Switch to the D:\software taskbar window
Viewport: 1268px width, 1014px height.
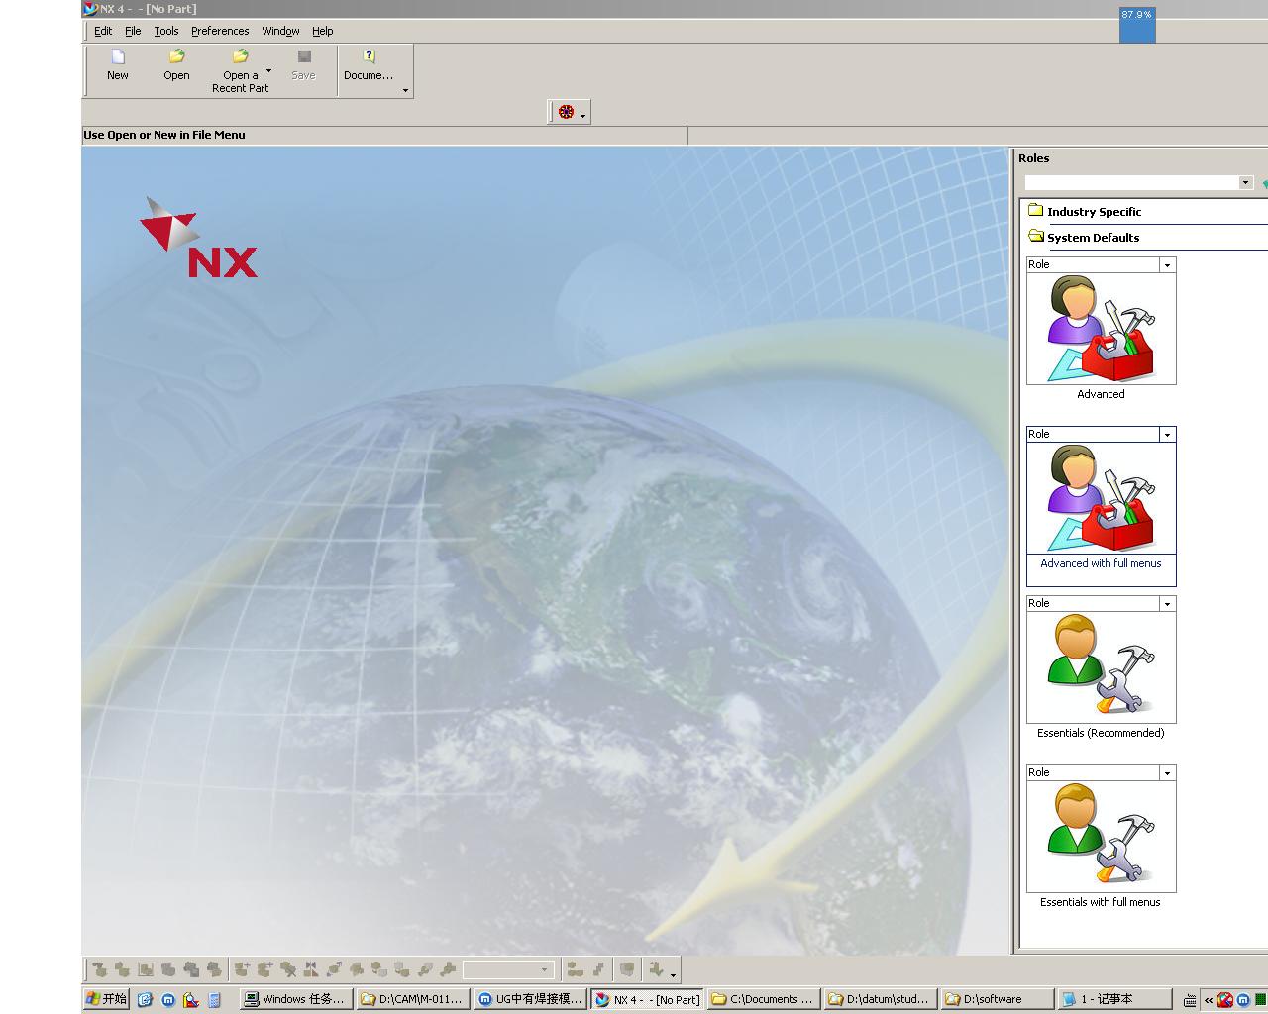pyautogui.click(x=996, y=999)
